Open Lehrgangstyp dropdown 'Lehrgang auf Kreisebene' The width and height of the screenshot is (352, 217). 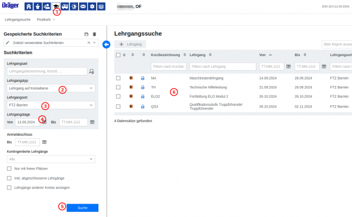(51, 88)
